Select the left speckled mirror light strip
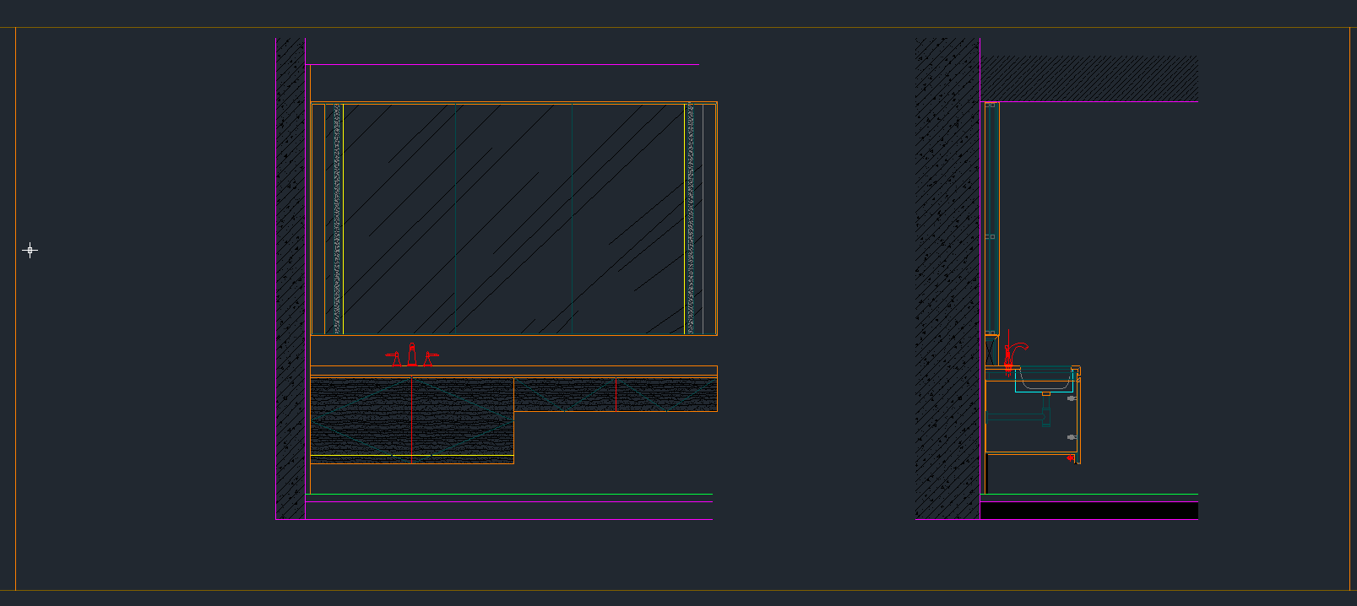 coord(337,219)
